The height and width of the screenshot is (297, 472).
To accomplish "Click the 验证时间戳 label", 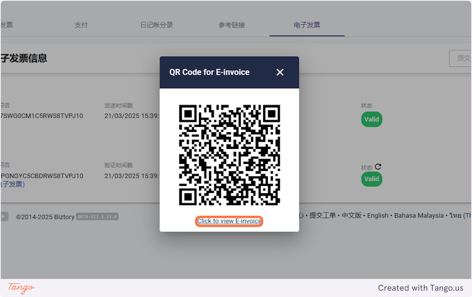I will [x=118, y=165].
